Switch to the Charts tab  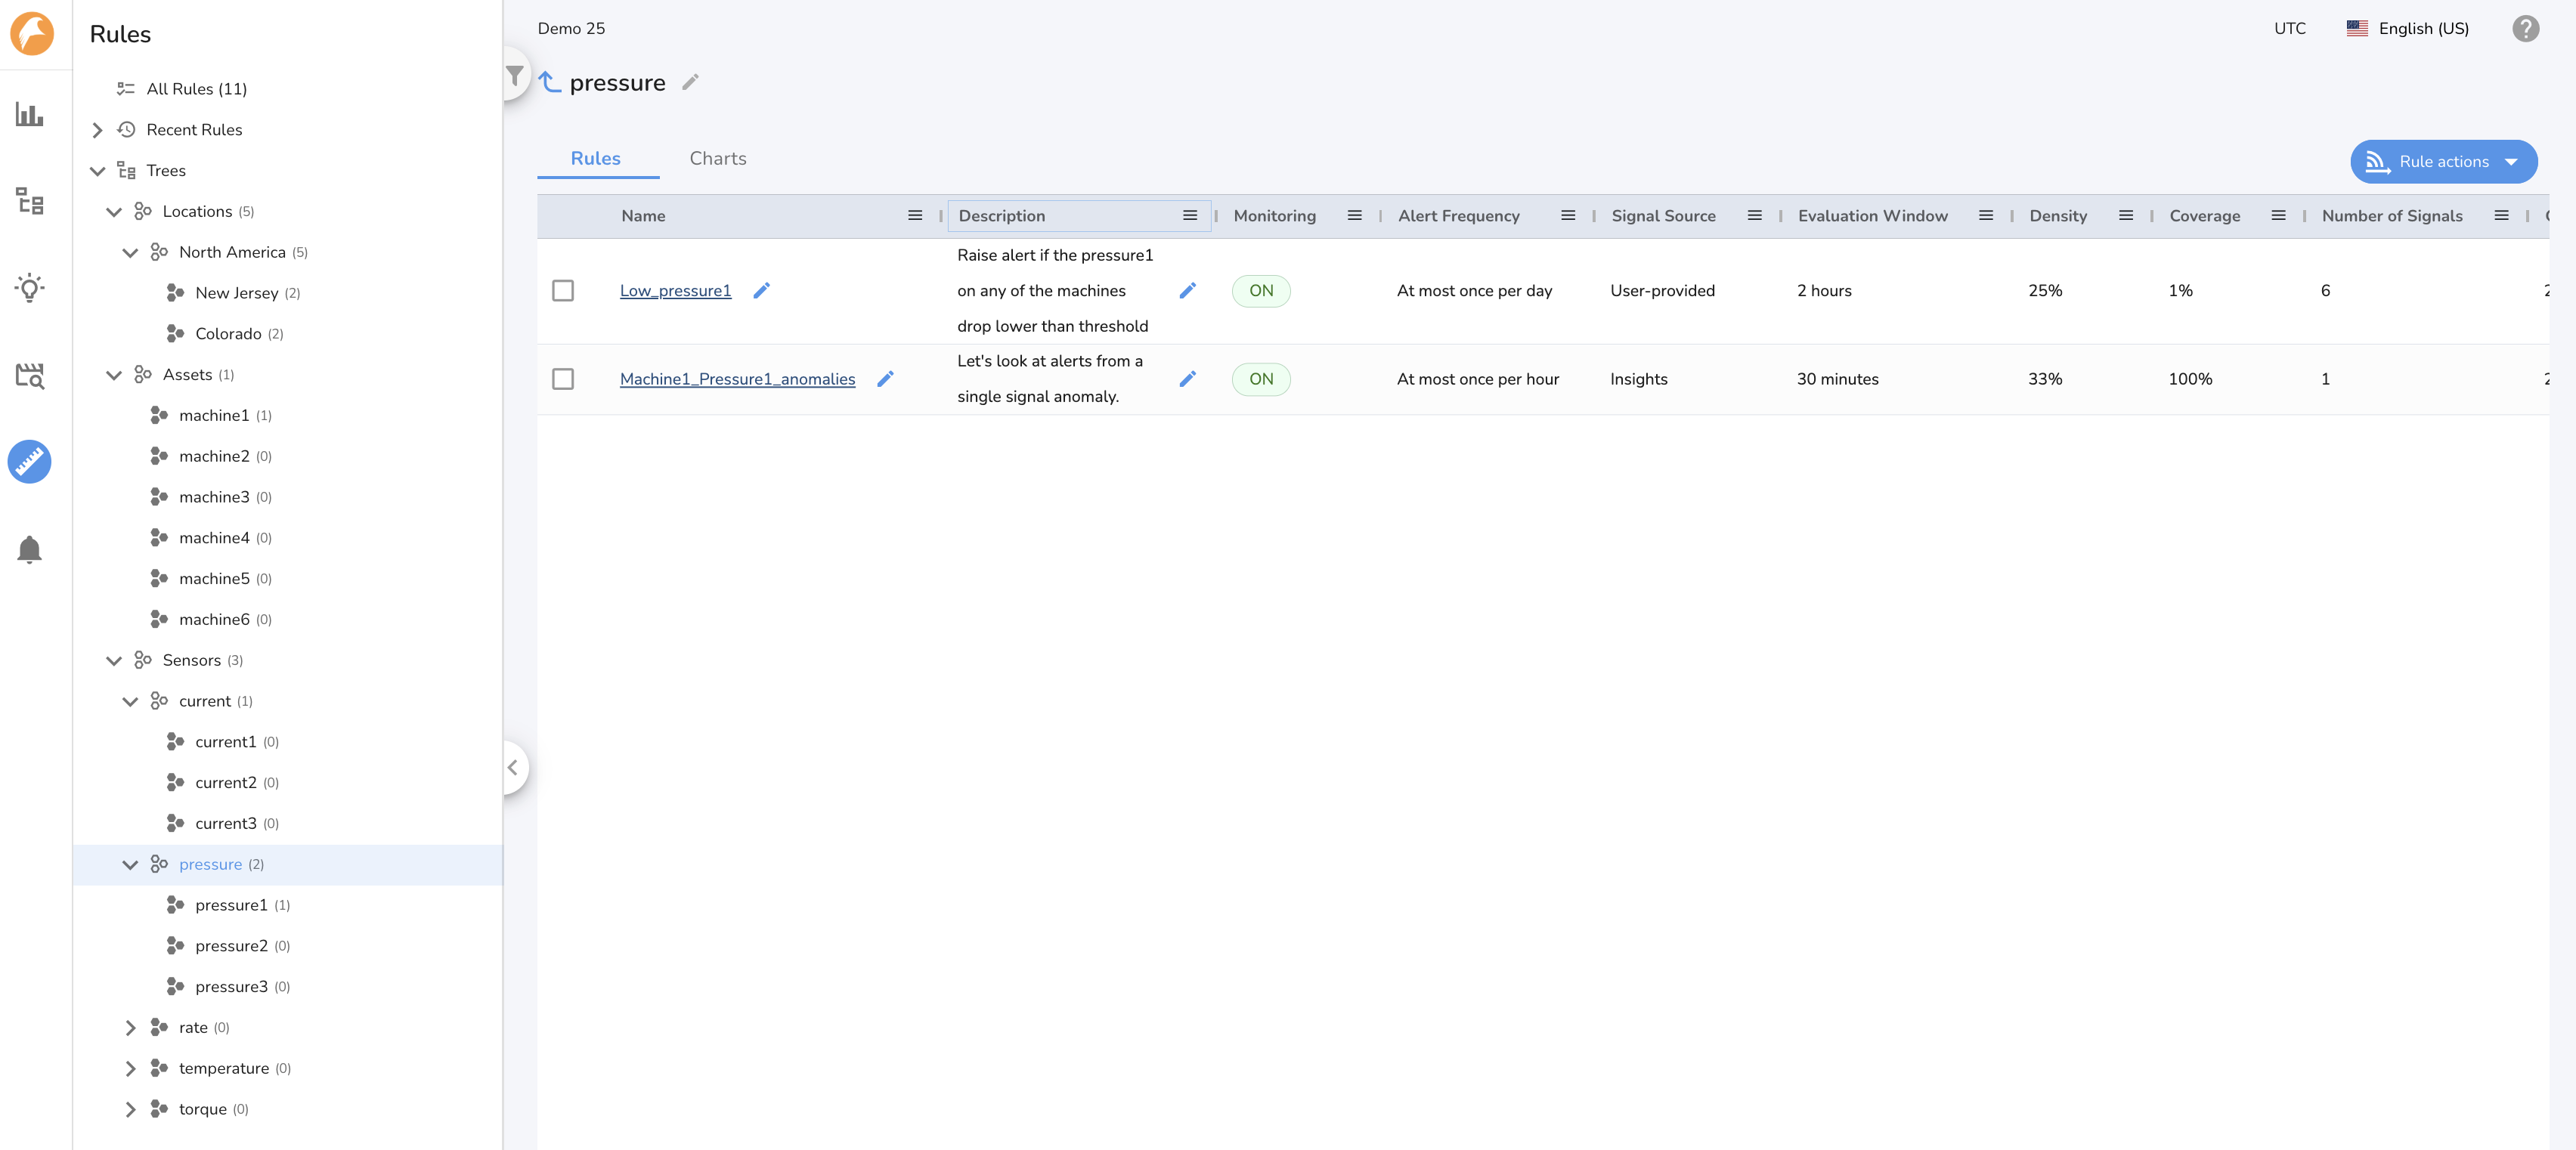(x=718, y=158)
